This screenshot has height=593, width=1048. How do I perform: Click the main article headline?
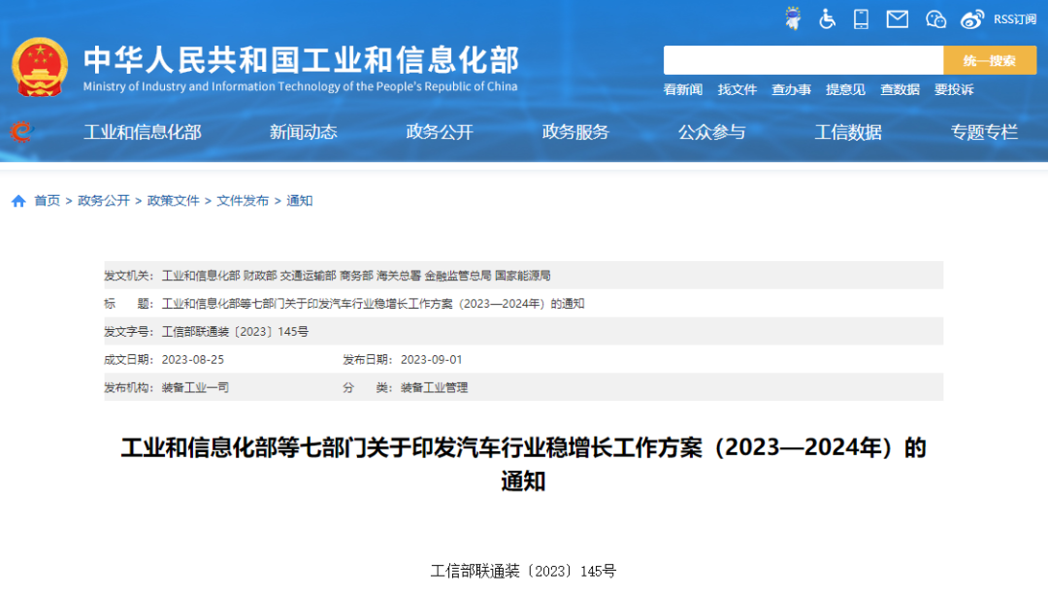(x=523, y=464)
